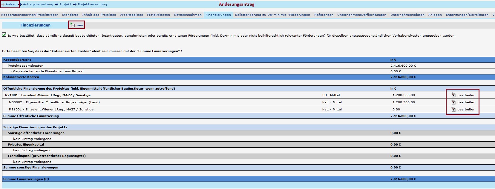Click 'bearbeiten' link for EU-Mittel row
The image size is (495, 189).
[466, 95]
